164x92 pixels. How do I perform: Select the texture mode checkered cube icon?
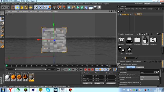(2, 23)
